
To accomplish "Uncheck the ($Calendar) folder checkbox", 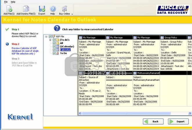I will tap(54, 47).
